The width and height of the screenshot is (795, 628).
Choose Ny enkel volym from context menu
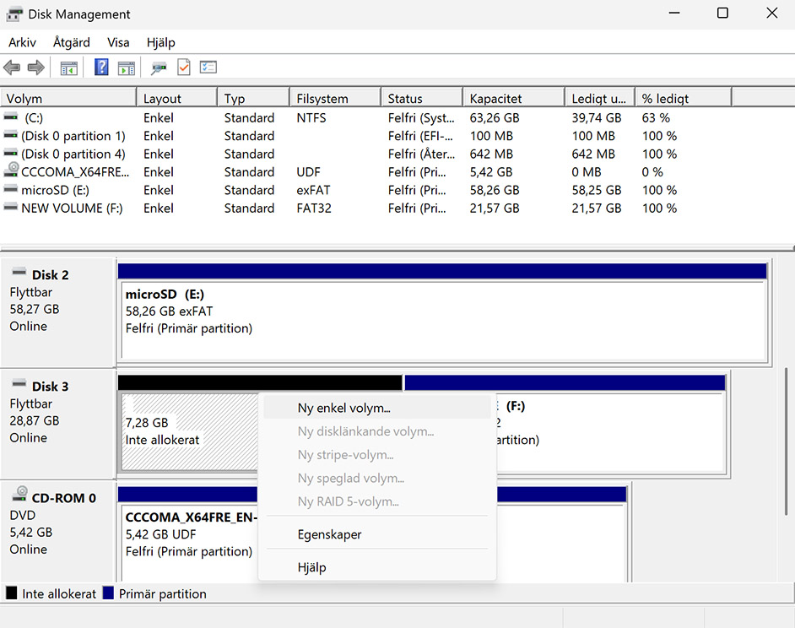point(377,408)
